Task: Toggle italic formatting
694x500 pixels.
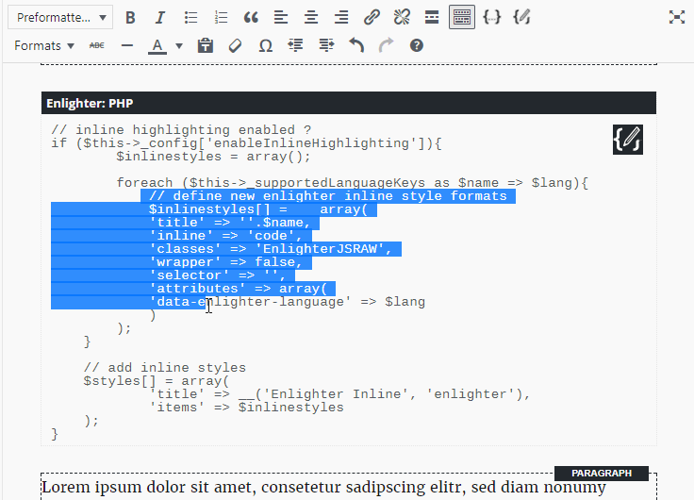Action: click(x=160, y=18)
